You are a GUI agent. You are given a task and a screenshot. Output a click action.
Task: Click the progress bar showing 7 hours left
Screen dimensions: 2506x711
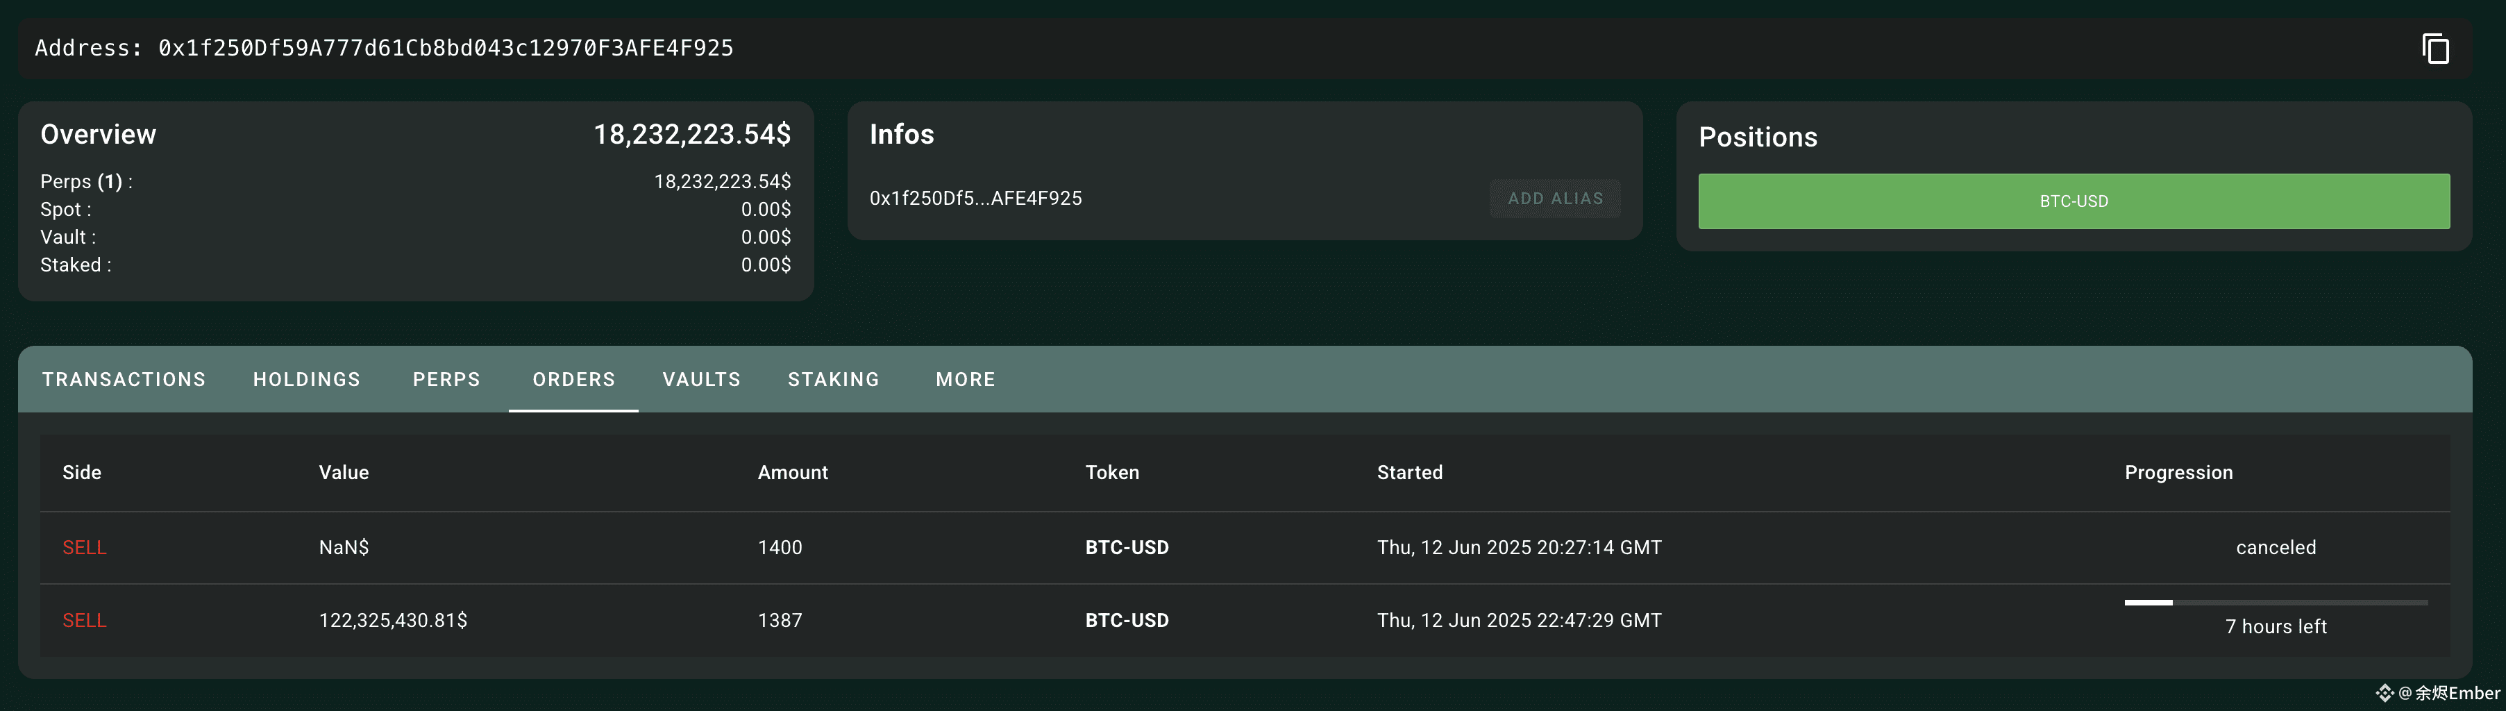tap(2276, 603)
